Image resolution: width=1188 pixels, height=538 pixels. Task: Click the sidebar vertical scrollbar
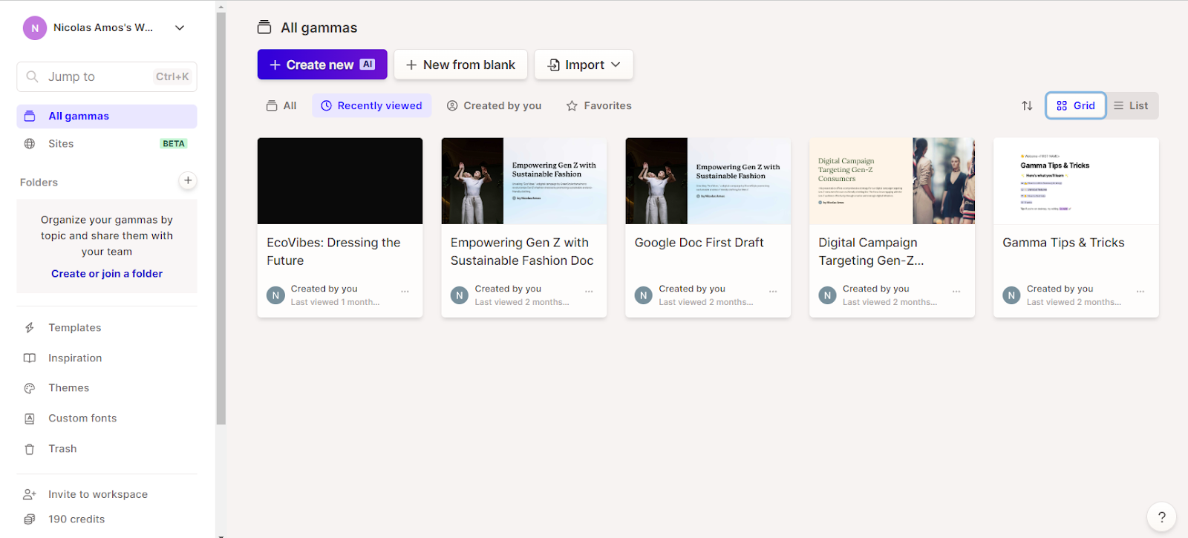pyautogui.click(x=221, y=223)
